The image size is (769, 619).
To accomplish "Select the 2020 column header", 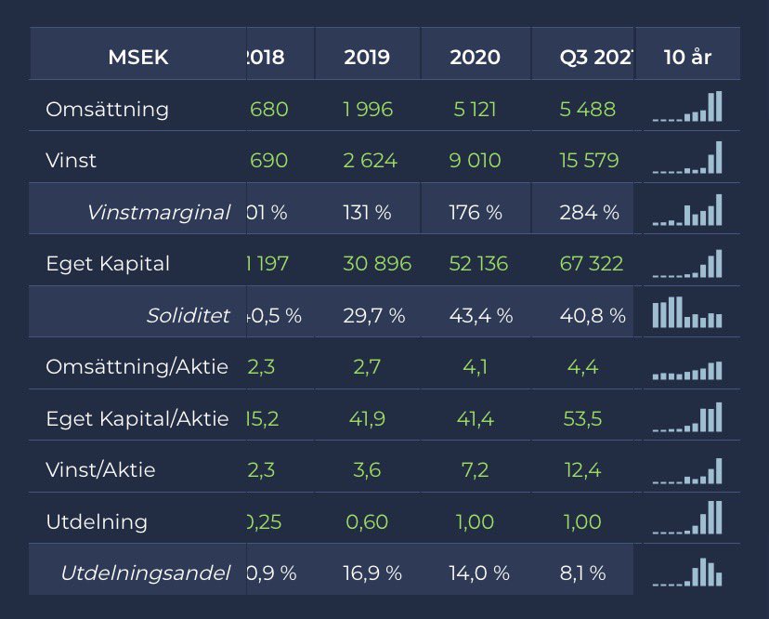I will click(x=475, y=57).
